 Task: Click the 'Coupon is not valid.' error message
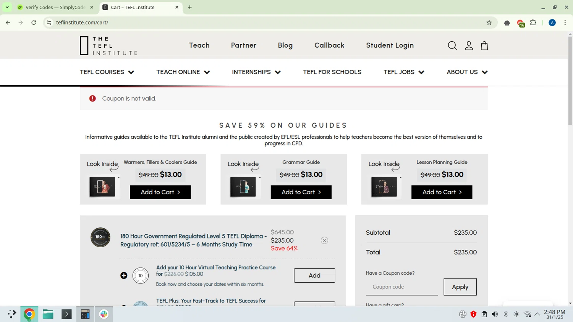coord(129,98)
